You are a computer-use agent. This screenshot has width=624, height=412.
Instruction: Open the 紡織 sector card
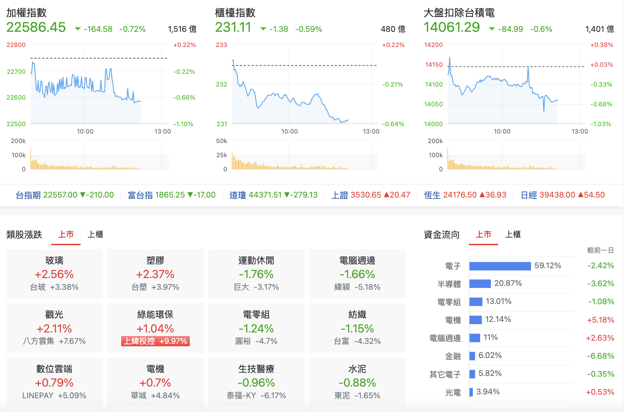357,328
